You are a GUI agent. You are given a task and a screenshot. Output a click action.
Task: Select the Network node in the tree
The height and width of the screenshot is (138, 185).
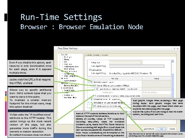coord(64,78)
